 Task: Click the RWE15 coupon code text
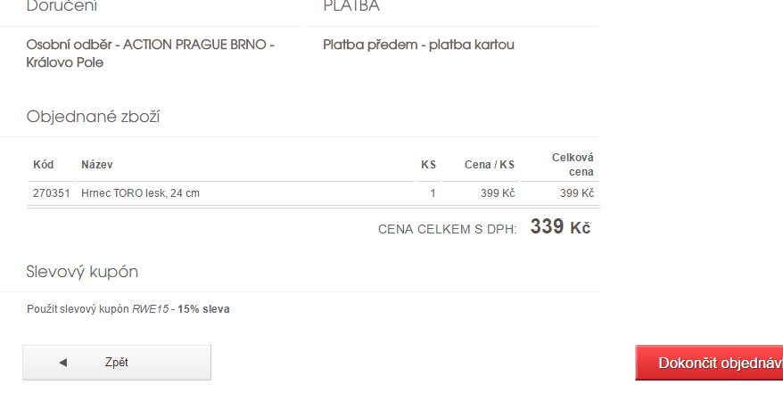150,309
